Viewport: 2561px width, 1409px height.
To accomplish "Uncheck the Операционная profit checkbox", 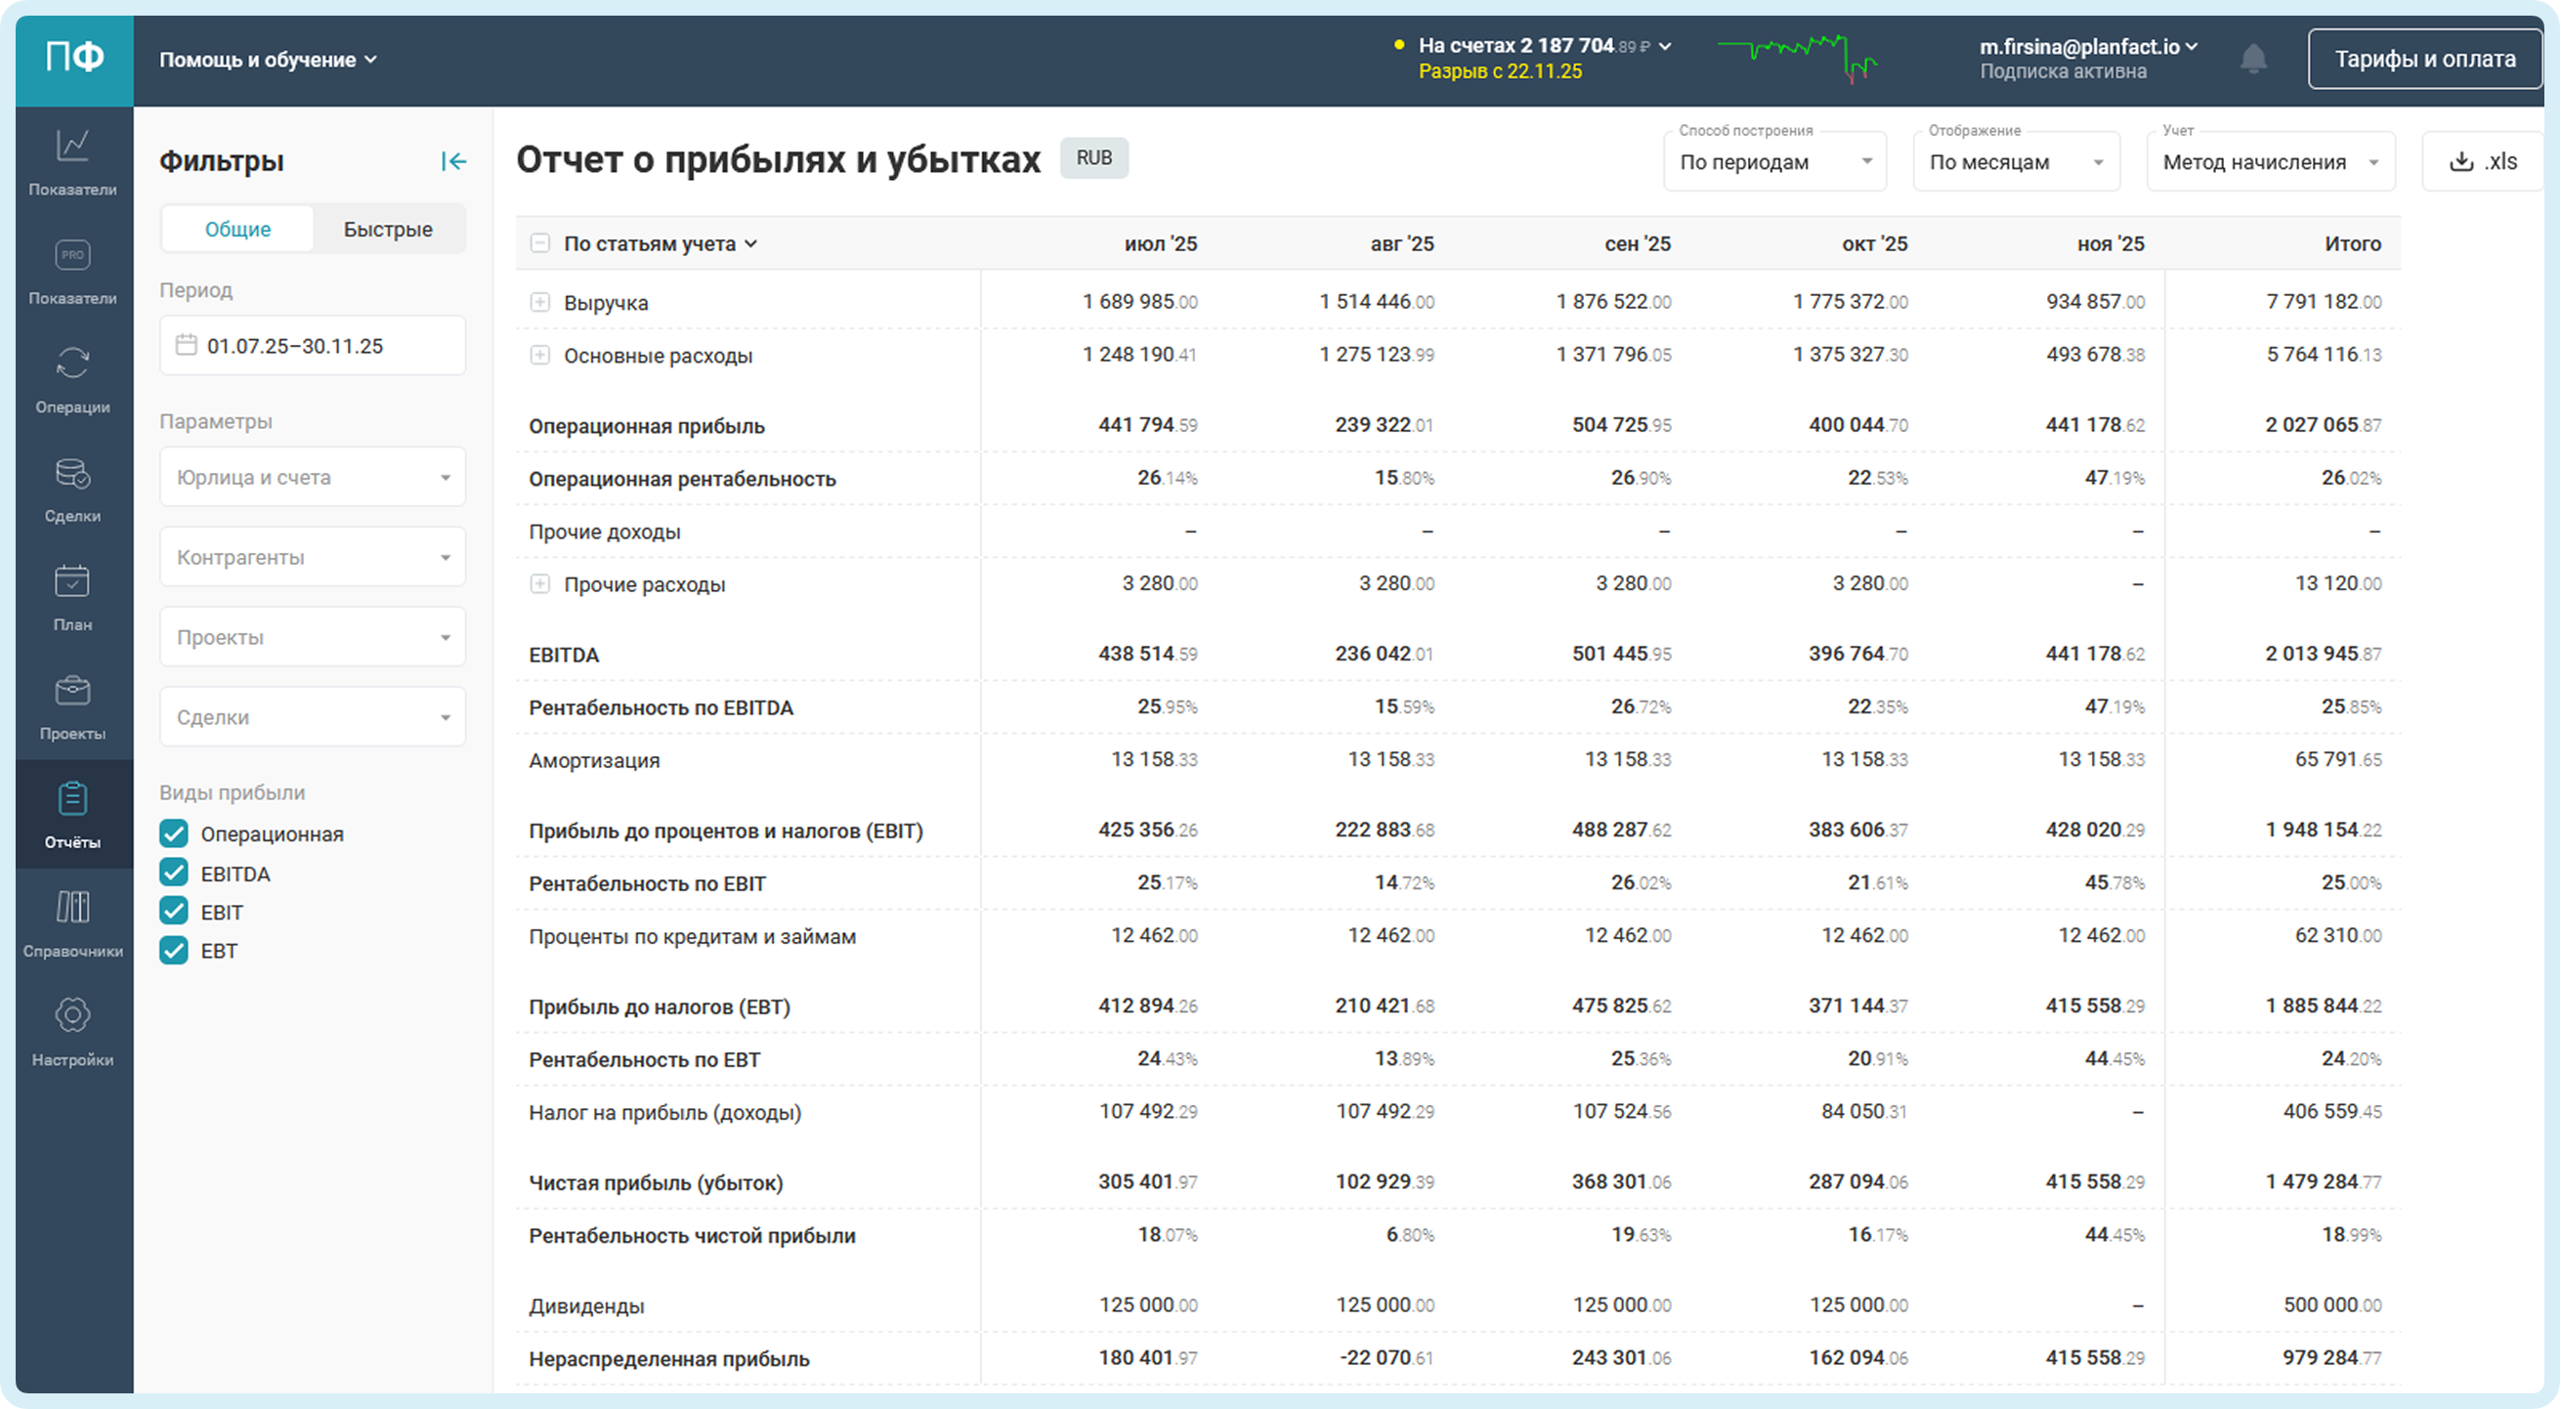I will pos(174,834).
